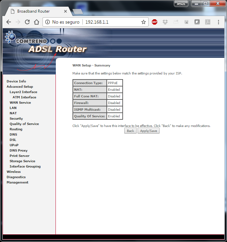Open Device Info in the sidebar
The height and width of the screenshot is (242, 227).
pyautogui.click(x=16, y=81)
